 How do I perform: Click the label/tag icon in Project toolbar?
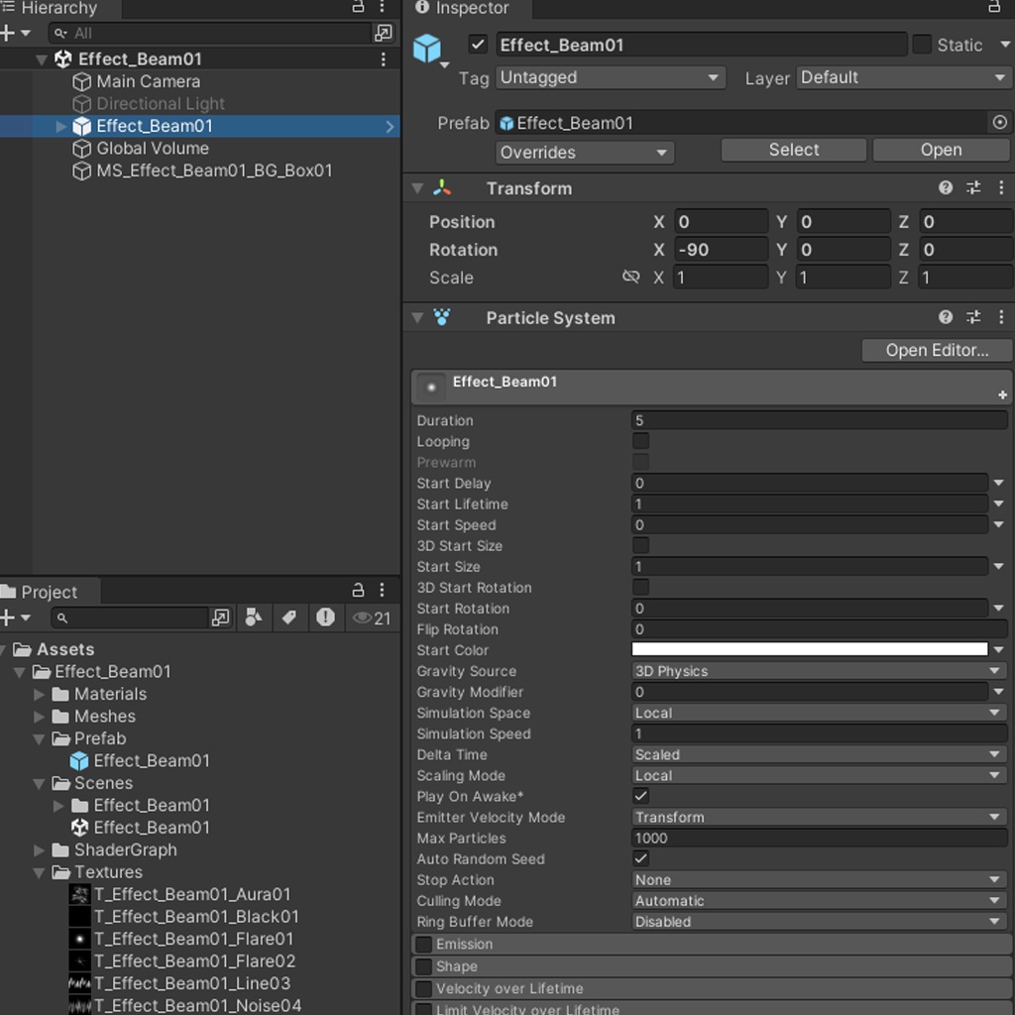[x=289, y=617]
